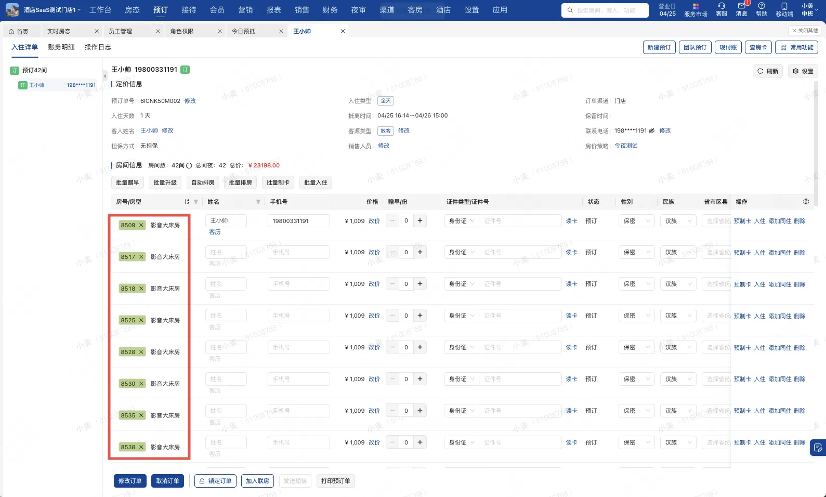Switch to the 首页 home tab
The image size is (826, 497).
19,31
